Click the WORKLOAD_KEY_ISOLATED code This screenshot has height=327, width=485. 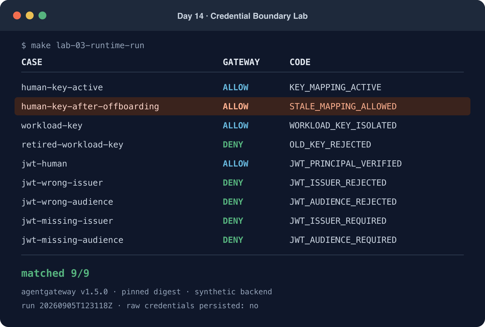343,126
